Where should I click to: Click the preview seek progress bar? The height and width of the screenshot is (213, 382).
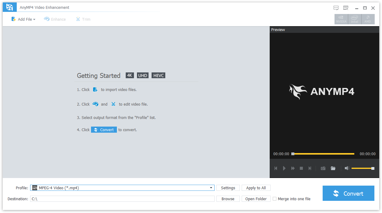point(323,154)
